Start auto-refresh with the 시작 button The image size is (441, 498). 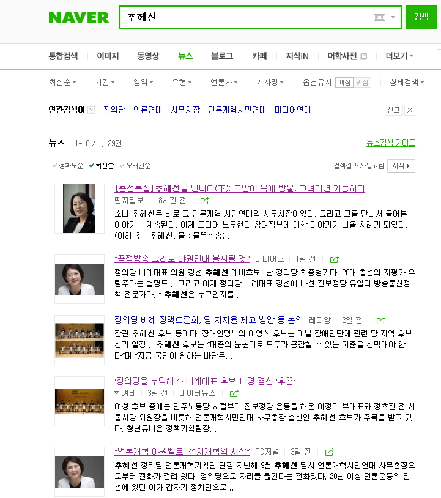401,166
